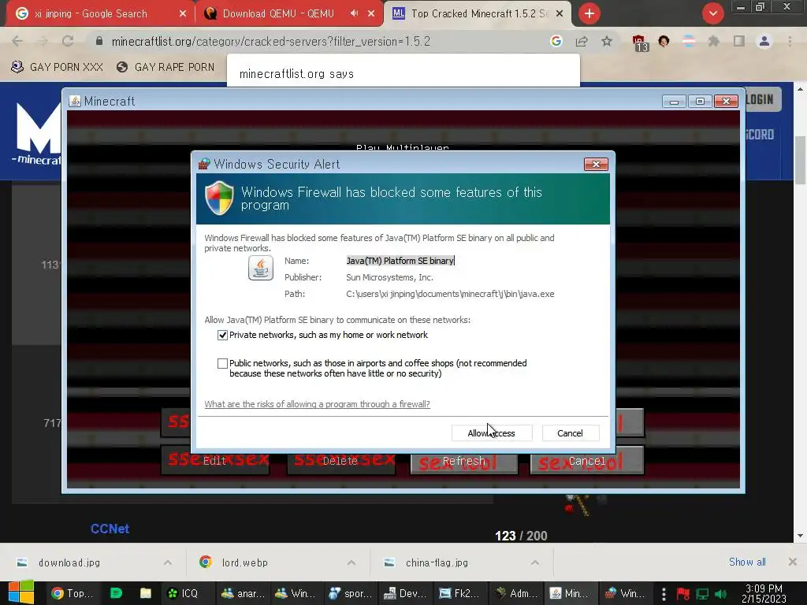The height and width of the screenshot is (605, 807).
Task: Reload the current page
Action: pos(68,41)
